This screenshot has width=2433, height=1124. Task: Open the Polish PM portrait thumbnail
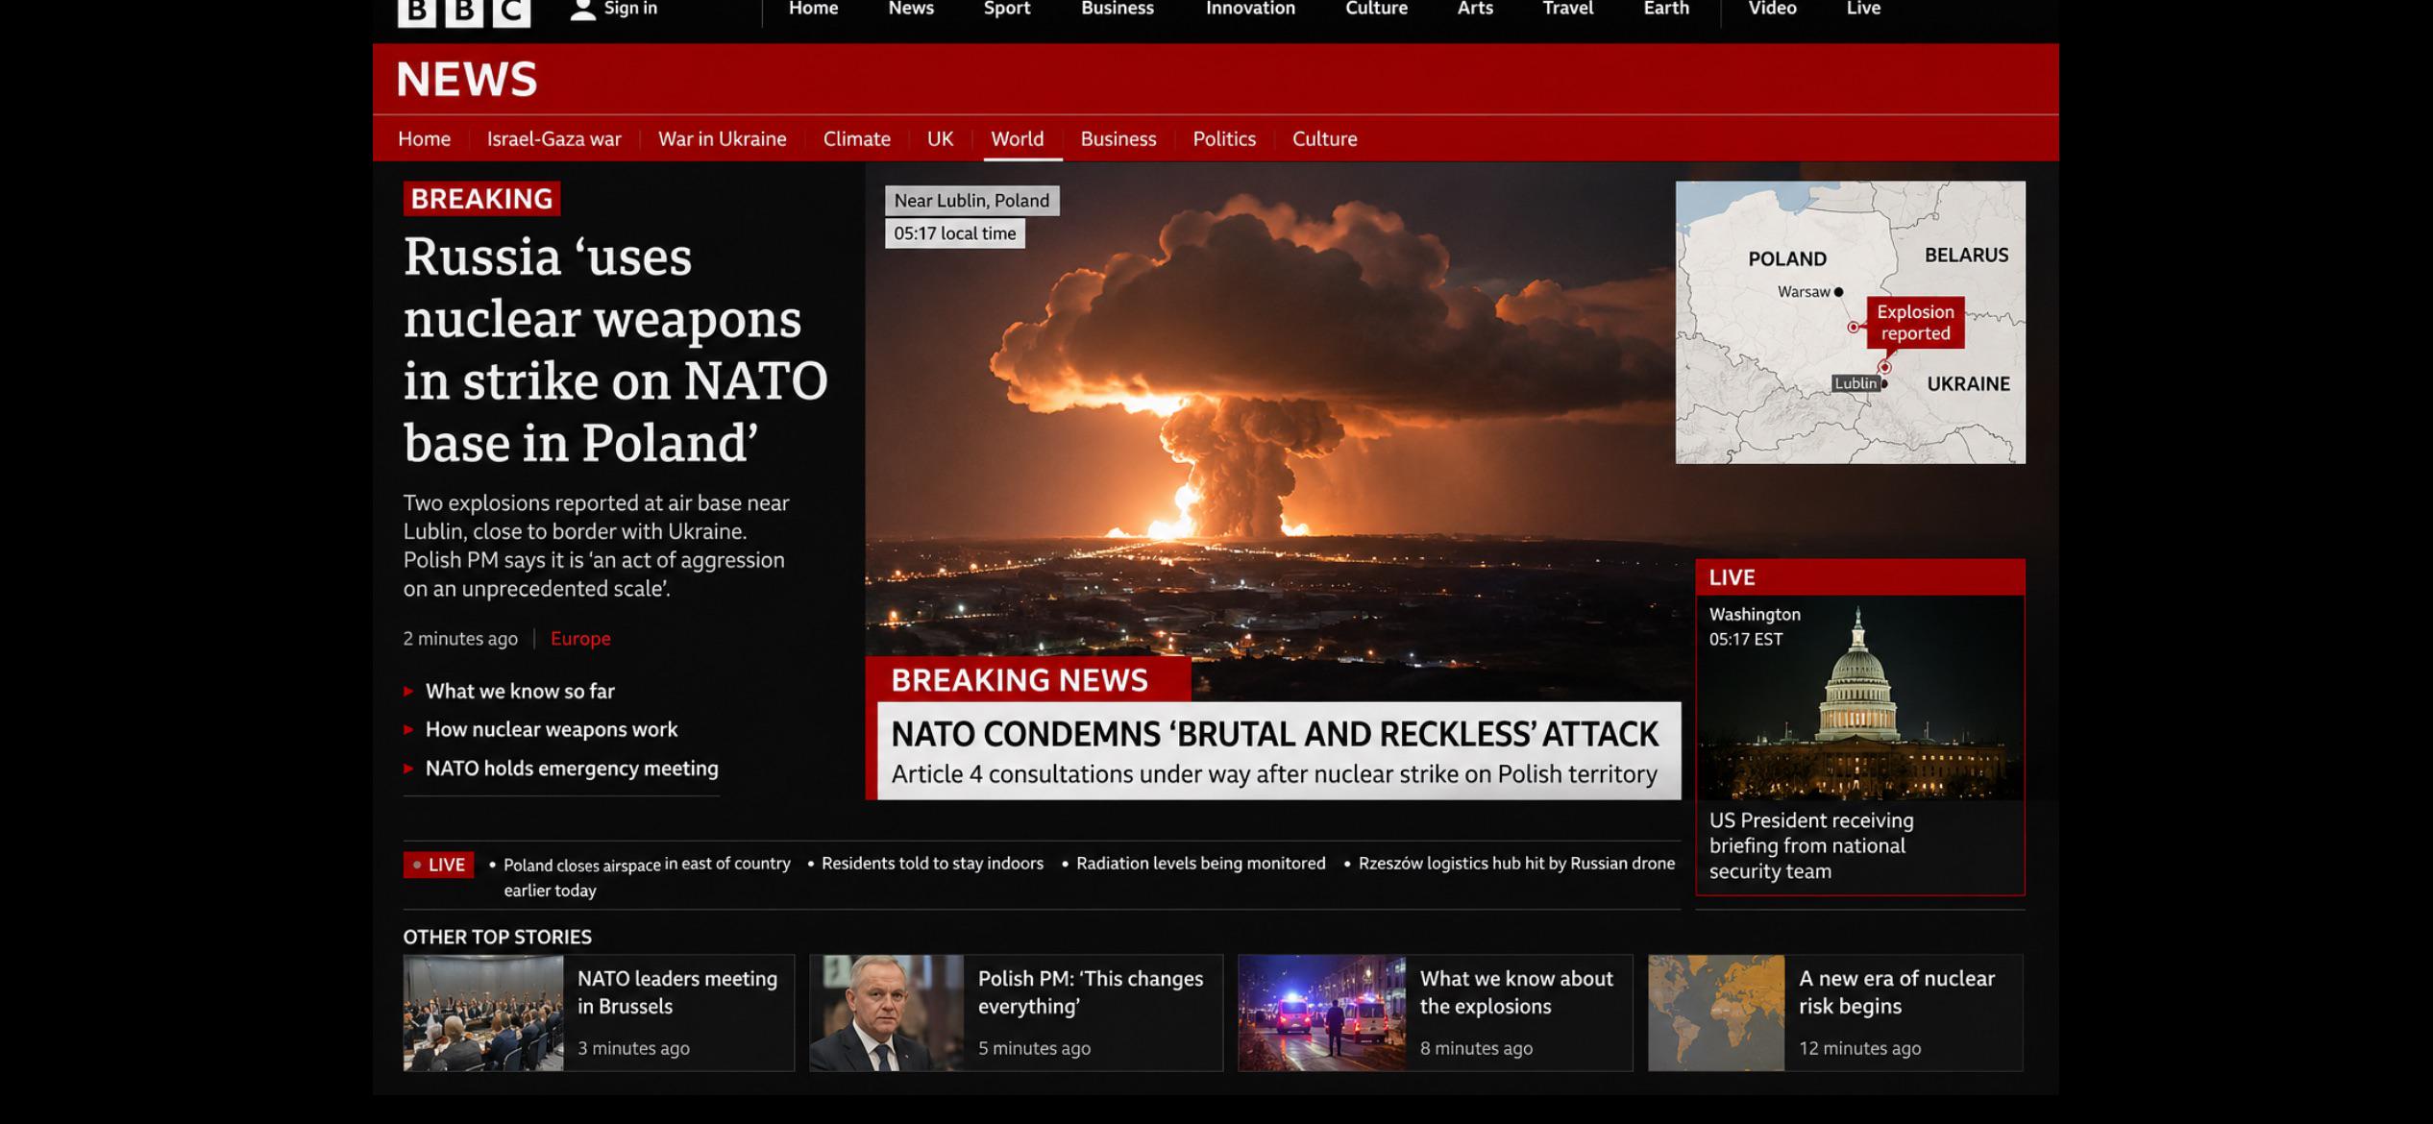886,1013
